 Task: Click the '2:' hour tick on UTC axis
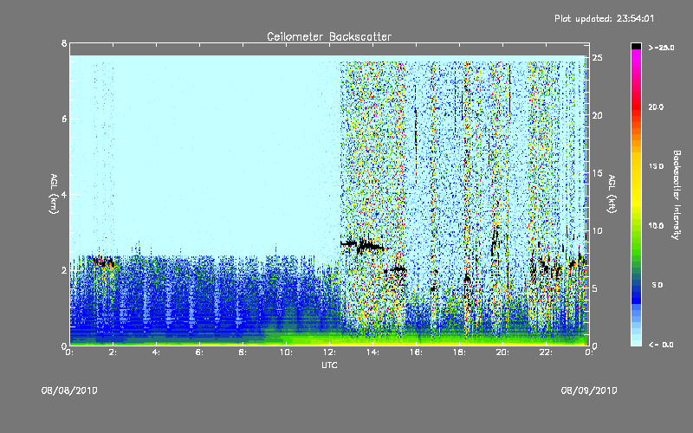[x=113, y=352]
